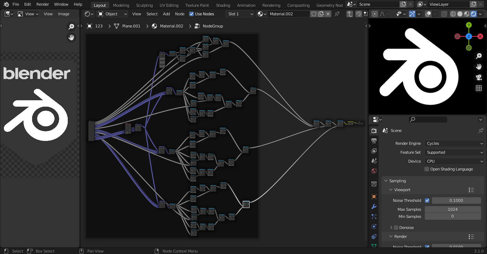Click the viewport pan hand gizmo
This screenshot has height=254, width=487.
pos(479,67)
